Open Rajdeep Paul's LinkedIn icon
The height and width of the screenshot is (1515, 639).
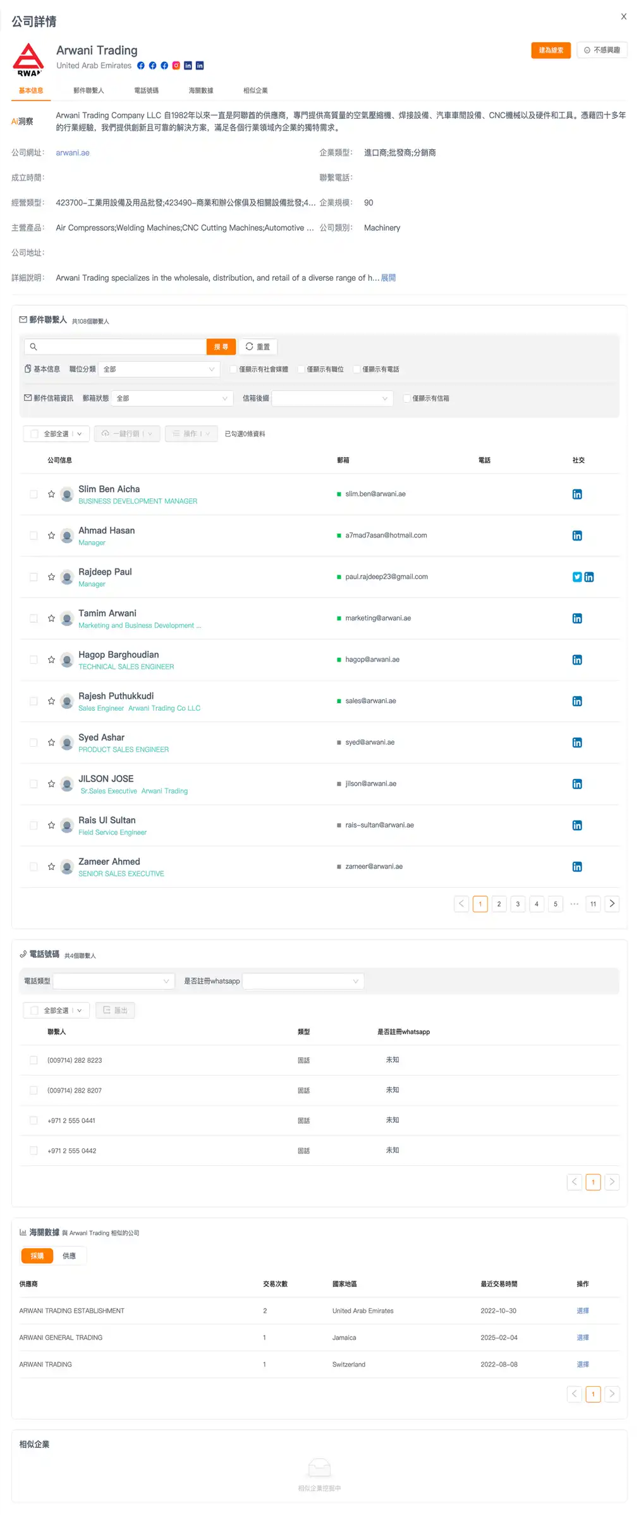tap(589, 577)
